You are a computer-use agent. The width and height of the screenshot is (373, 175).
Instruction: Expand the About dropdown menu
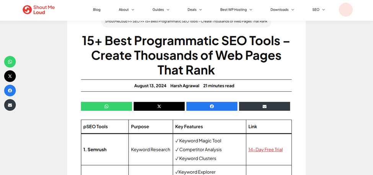pos(127,10)
